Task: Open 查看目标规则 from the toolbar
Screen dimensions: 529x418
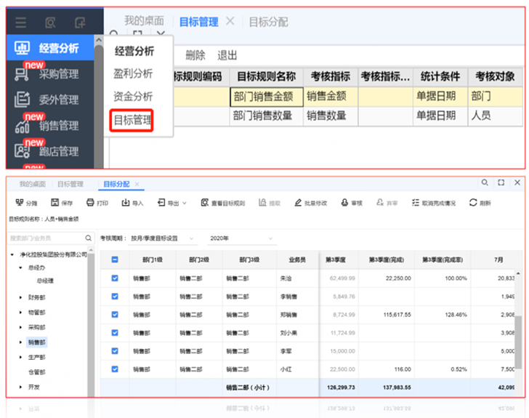Action: tap(206, 203)
